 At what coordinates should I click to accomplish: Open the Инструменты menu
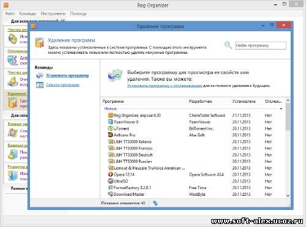(x=53, y=13)
